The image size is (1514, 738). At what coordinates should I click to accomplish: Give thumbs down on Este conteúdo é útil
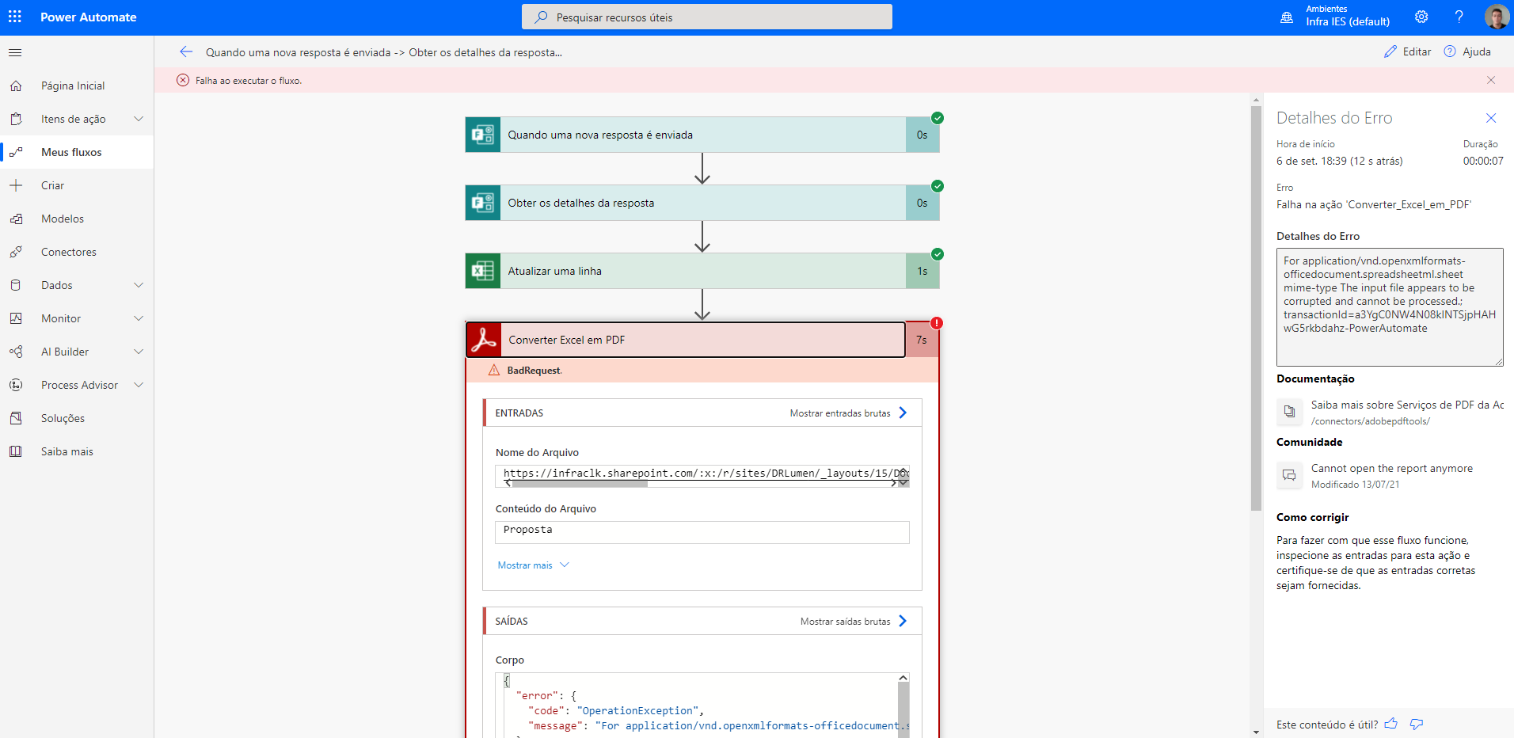1417,725
